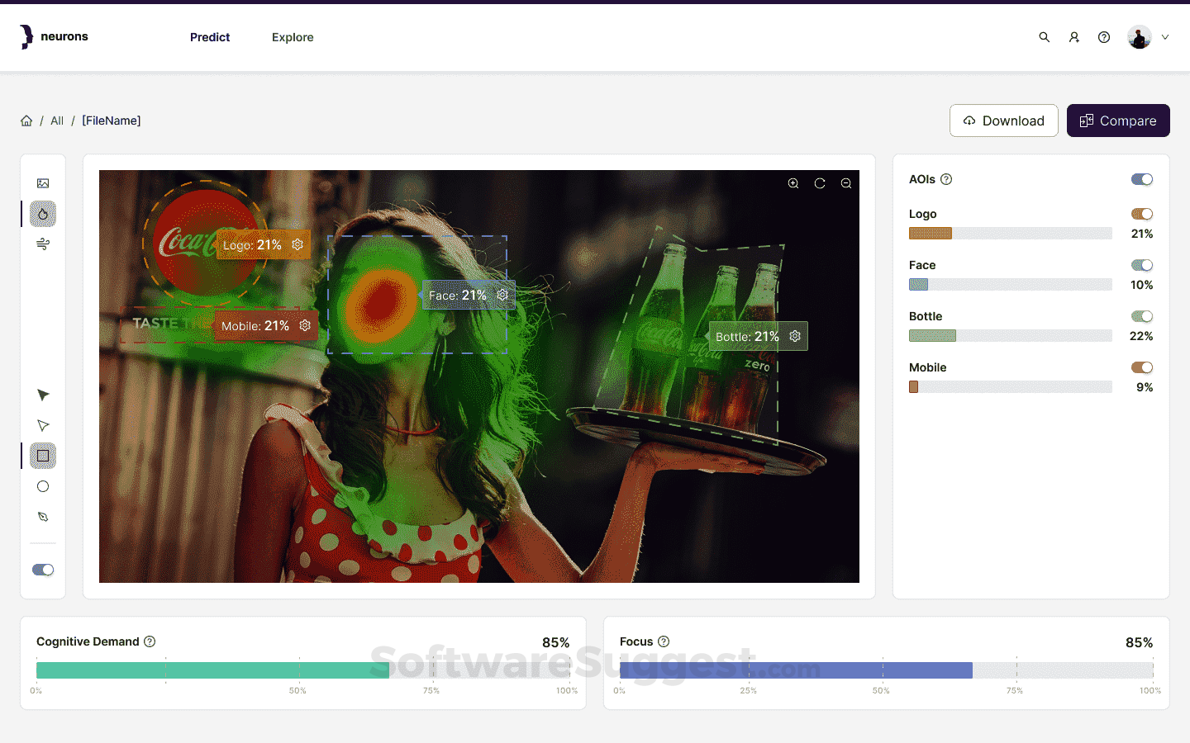Toggle the Face AOI switch
This screenshot has height=743, width=1190.
pos(1142,265)
